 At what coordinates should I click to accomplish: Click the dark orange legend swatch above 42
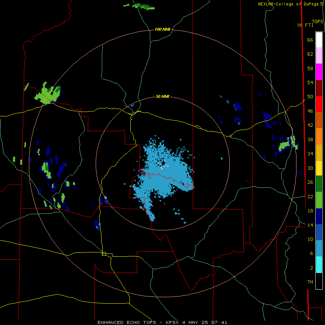(x=319, y=120)
